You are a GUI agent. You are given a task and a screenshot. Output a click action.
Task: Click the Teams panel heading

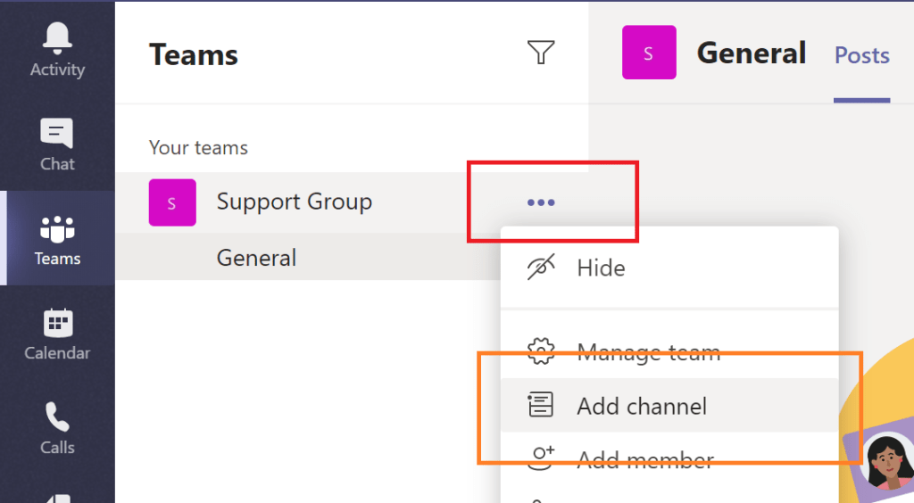click(x=194, y=55)
